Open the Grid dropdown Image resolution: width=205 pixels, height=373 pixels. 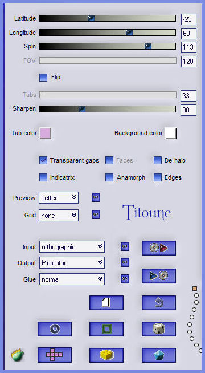(x=59, y=215)
